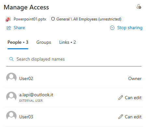Screen dimensions: 147x130
Task: Click the Share link
Action: click(19, 28)
